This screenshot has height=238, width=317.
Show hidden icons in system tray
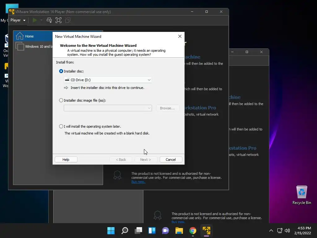tap(271, 231)
